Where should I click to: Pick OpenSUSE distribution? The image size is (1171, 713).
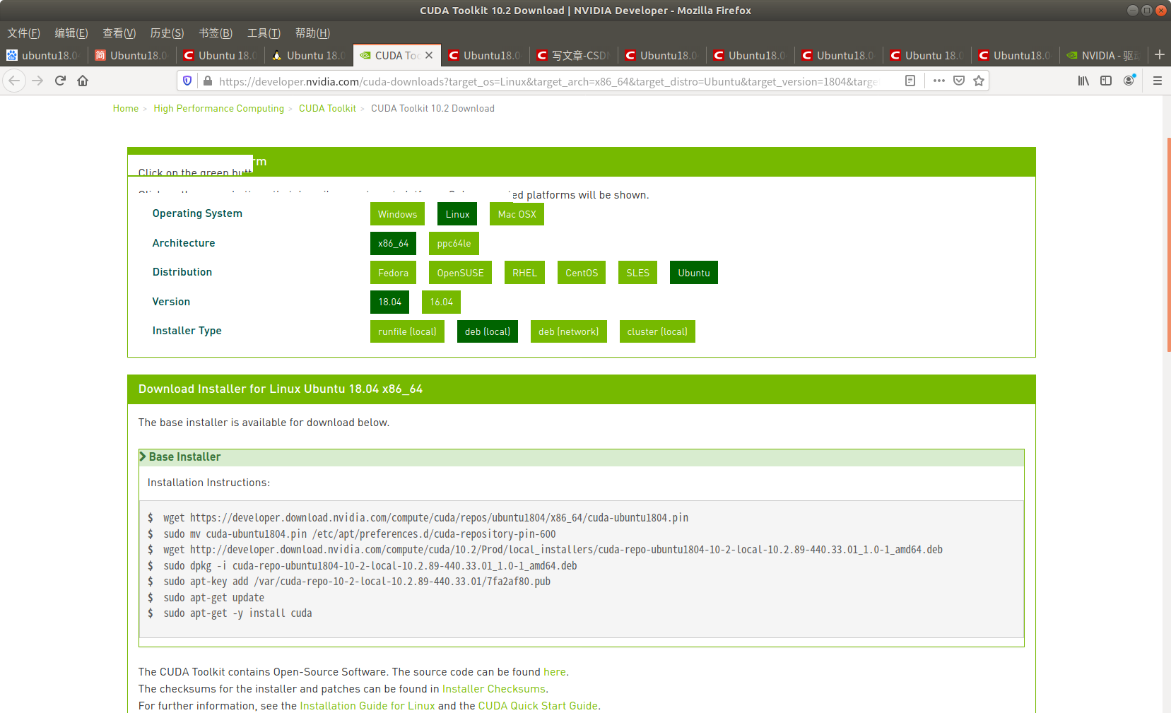460,273
